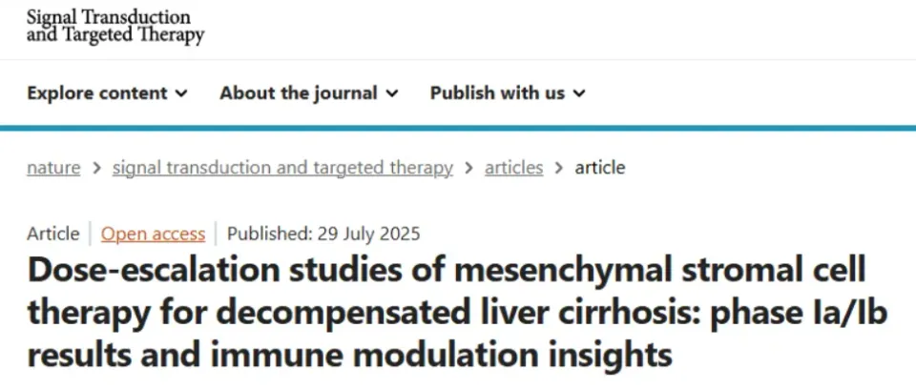Expand the chevron next to Explore content
Screen dimensions: 916x389
pyautogui.click(x=181, y=93)
